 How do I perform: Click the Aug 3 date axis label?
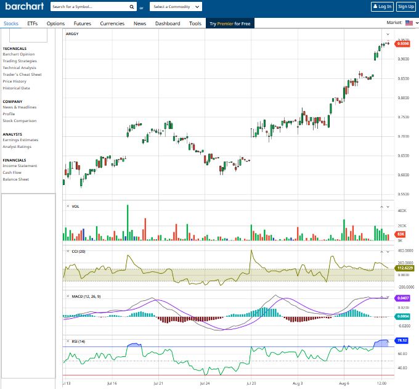point(298,383)
